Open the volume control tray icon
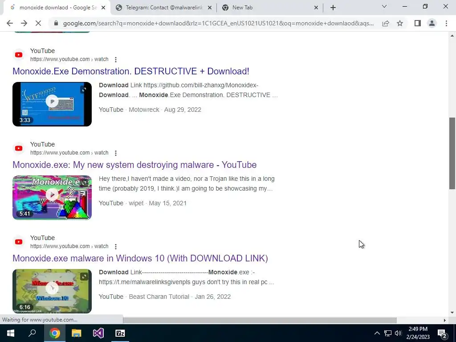This screenshot has width=456, height=342. 398,333
